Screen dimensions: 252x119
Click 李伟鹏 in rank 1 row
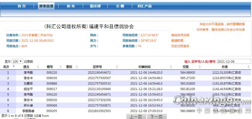28,72
